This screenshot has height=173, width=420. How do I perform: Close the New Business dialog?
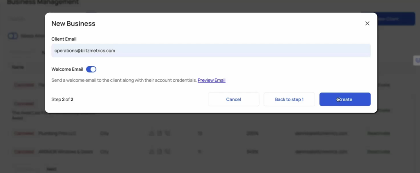click(x=367, y=23)
